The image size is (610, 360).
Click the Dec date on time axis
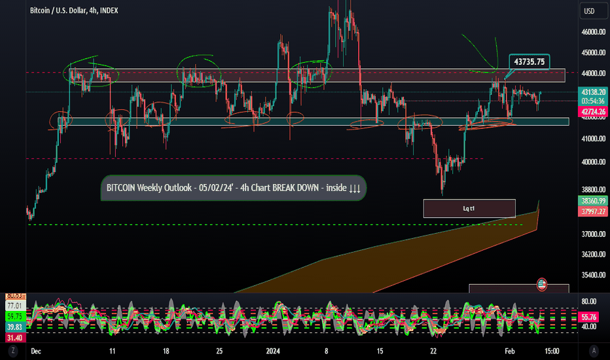36,351
